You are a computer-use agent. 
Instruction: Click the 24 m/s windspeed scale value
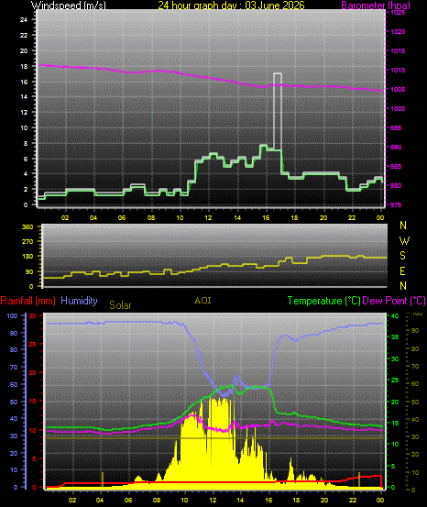point(24,20)
